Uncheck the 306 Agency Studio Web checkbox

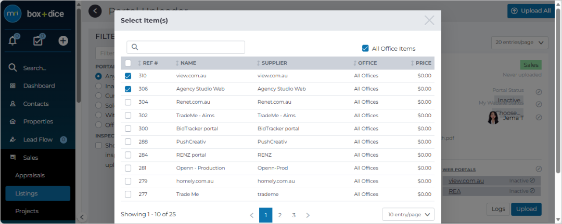click(x=128, y=89)
